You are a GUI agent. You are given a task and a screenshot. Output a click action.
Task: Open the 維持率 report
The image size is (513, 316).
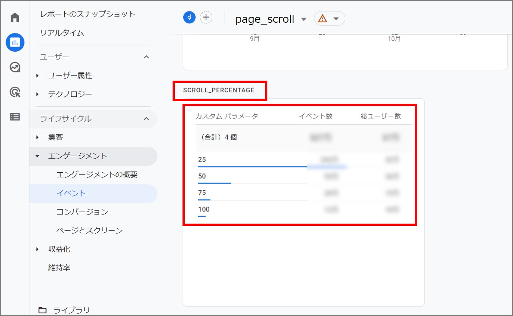click(x=59, y=268)
